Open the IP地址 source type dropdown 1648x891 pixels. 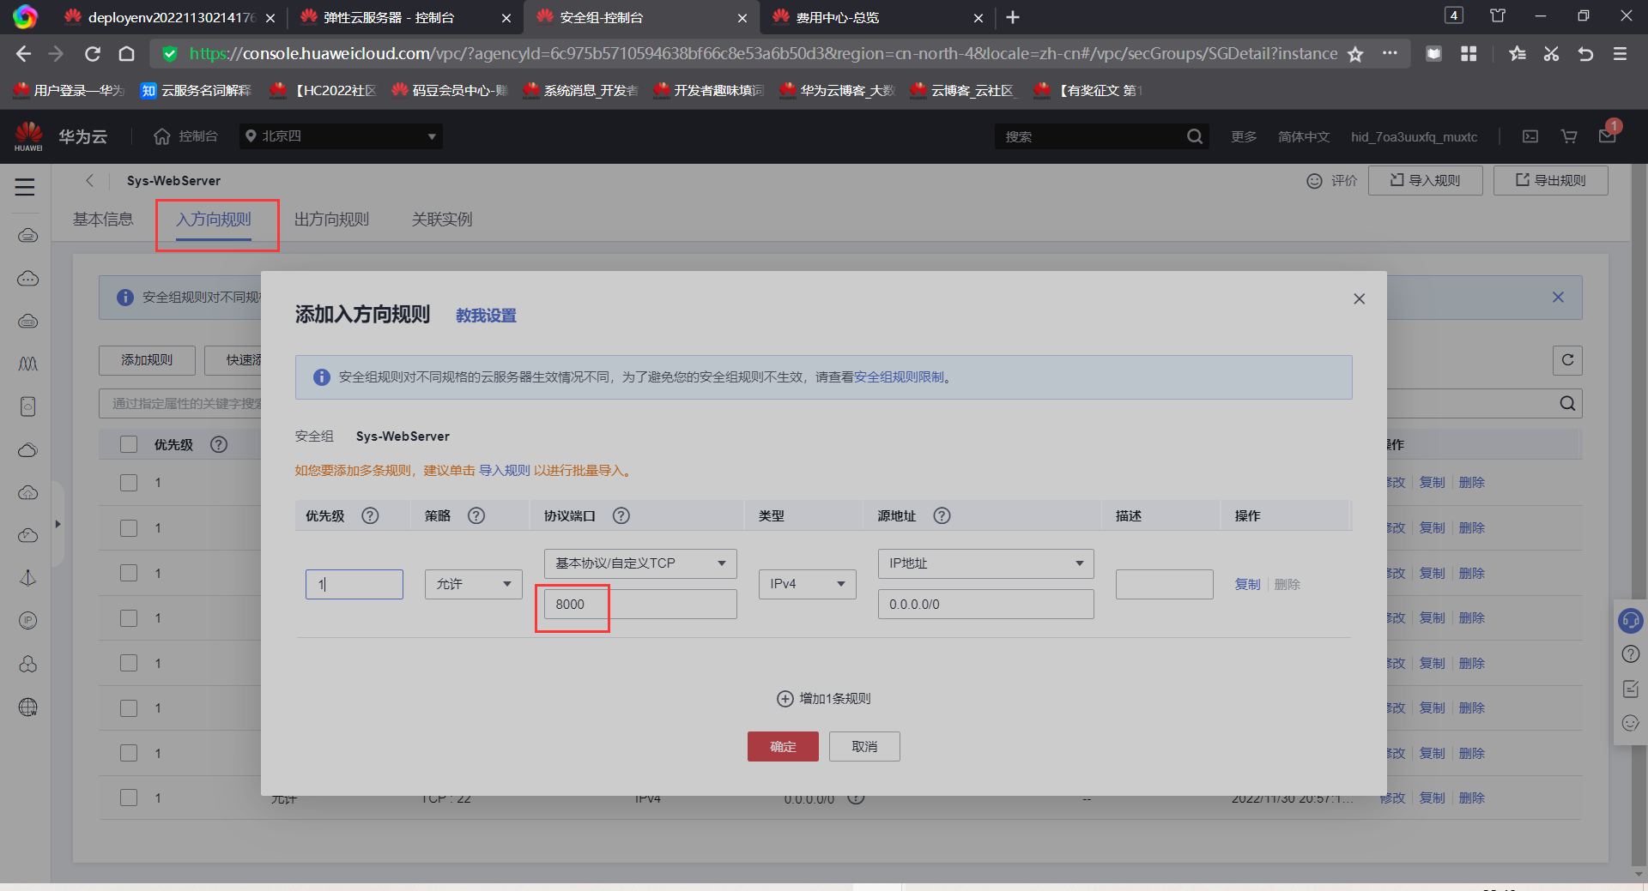985,563
